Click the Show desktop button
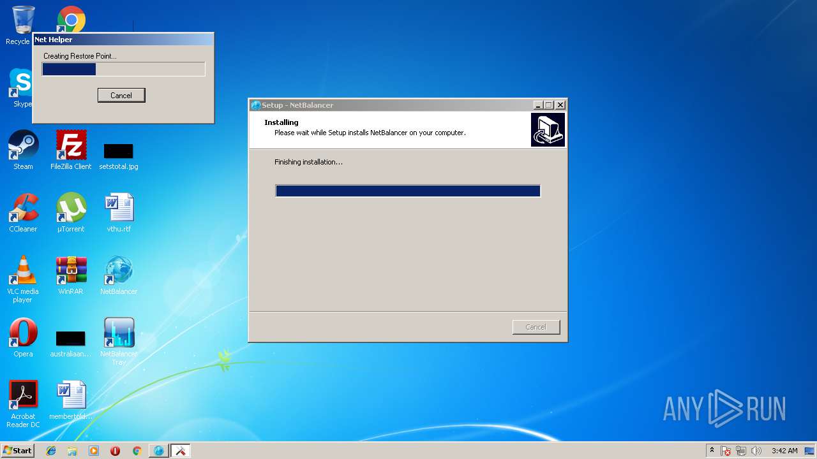Screen dimensions: 817x459 (811, 451)
